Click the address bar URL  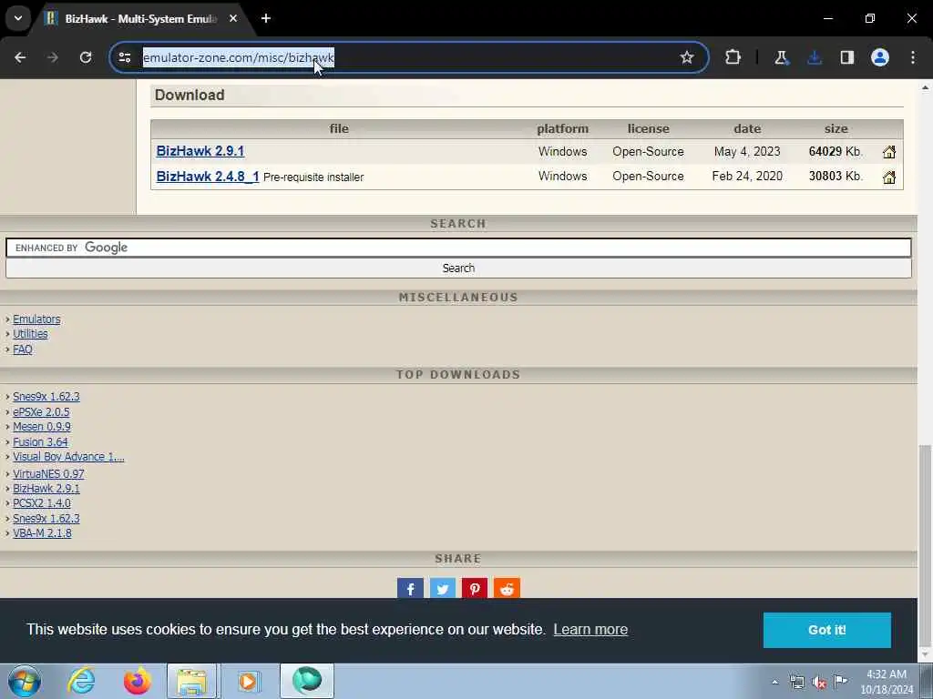tap(239, 57)
